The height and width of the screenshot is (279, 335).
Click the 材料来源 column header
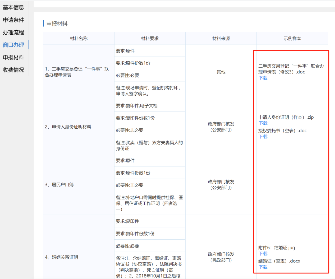pos(221,39)
